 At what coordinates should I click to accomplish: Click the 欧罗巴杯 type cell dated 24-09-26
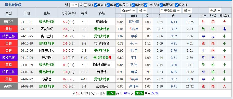(x=9, y=72)
